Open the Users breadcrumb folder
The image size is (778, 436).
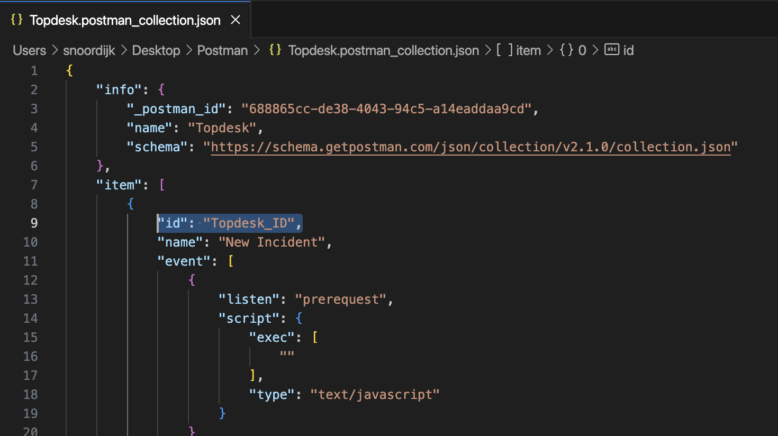pyautogui.click(x=29, y=50)
